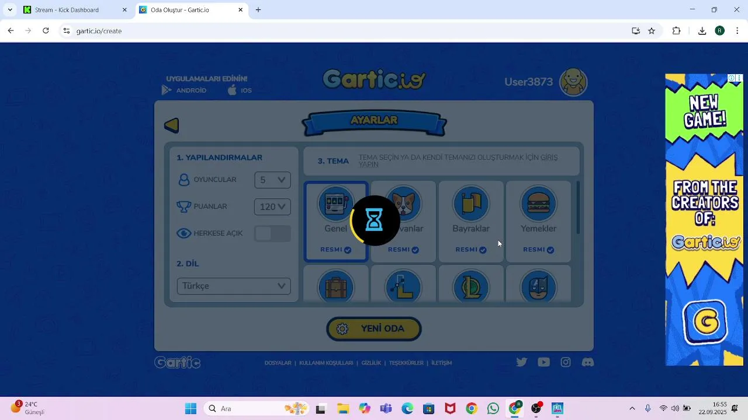Toggle Herkese Açık switch
748x420 pixels.
click(272, 233)
